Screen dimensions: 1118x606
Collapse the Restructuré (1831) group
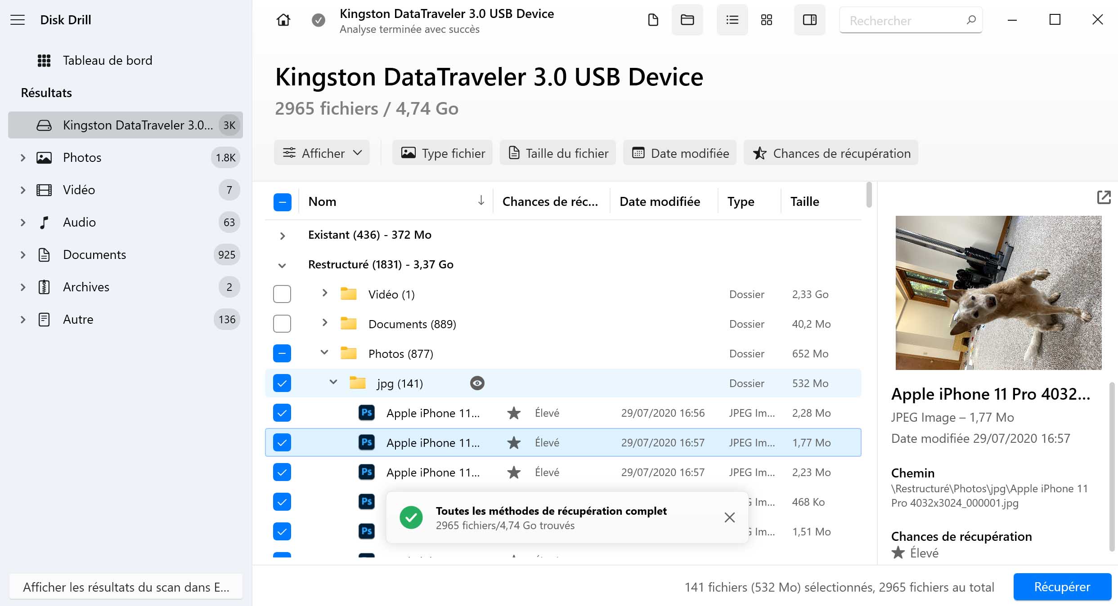click(x=282, y=265)
